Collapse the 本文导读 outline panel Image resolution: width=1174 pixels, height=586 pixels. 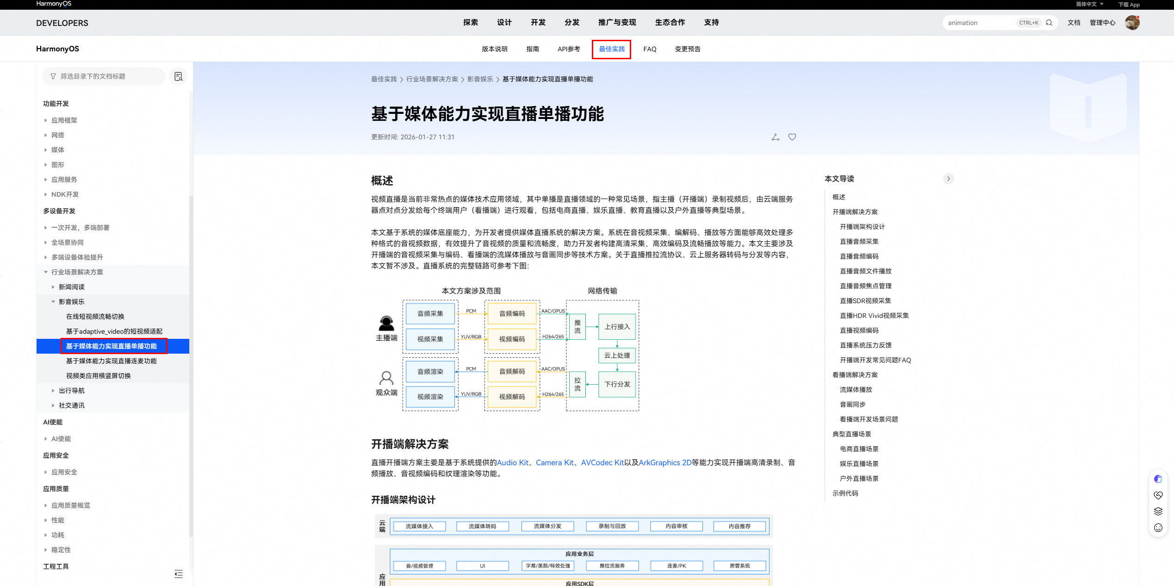(949, 179)
